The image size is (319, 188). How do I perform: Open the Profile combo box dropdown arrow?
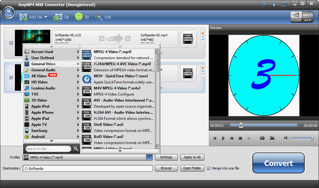click(x=149, y=157)
